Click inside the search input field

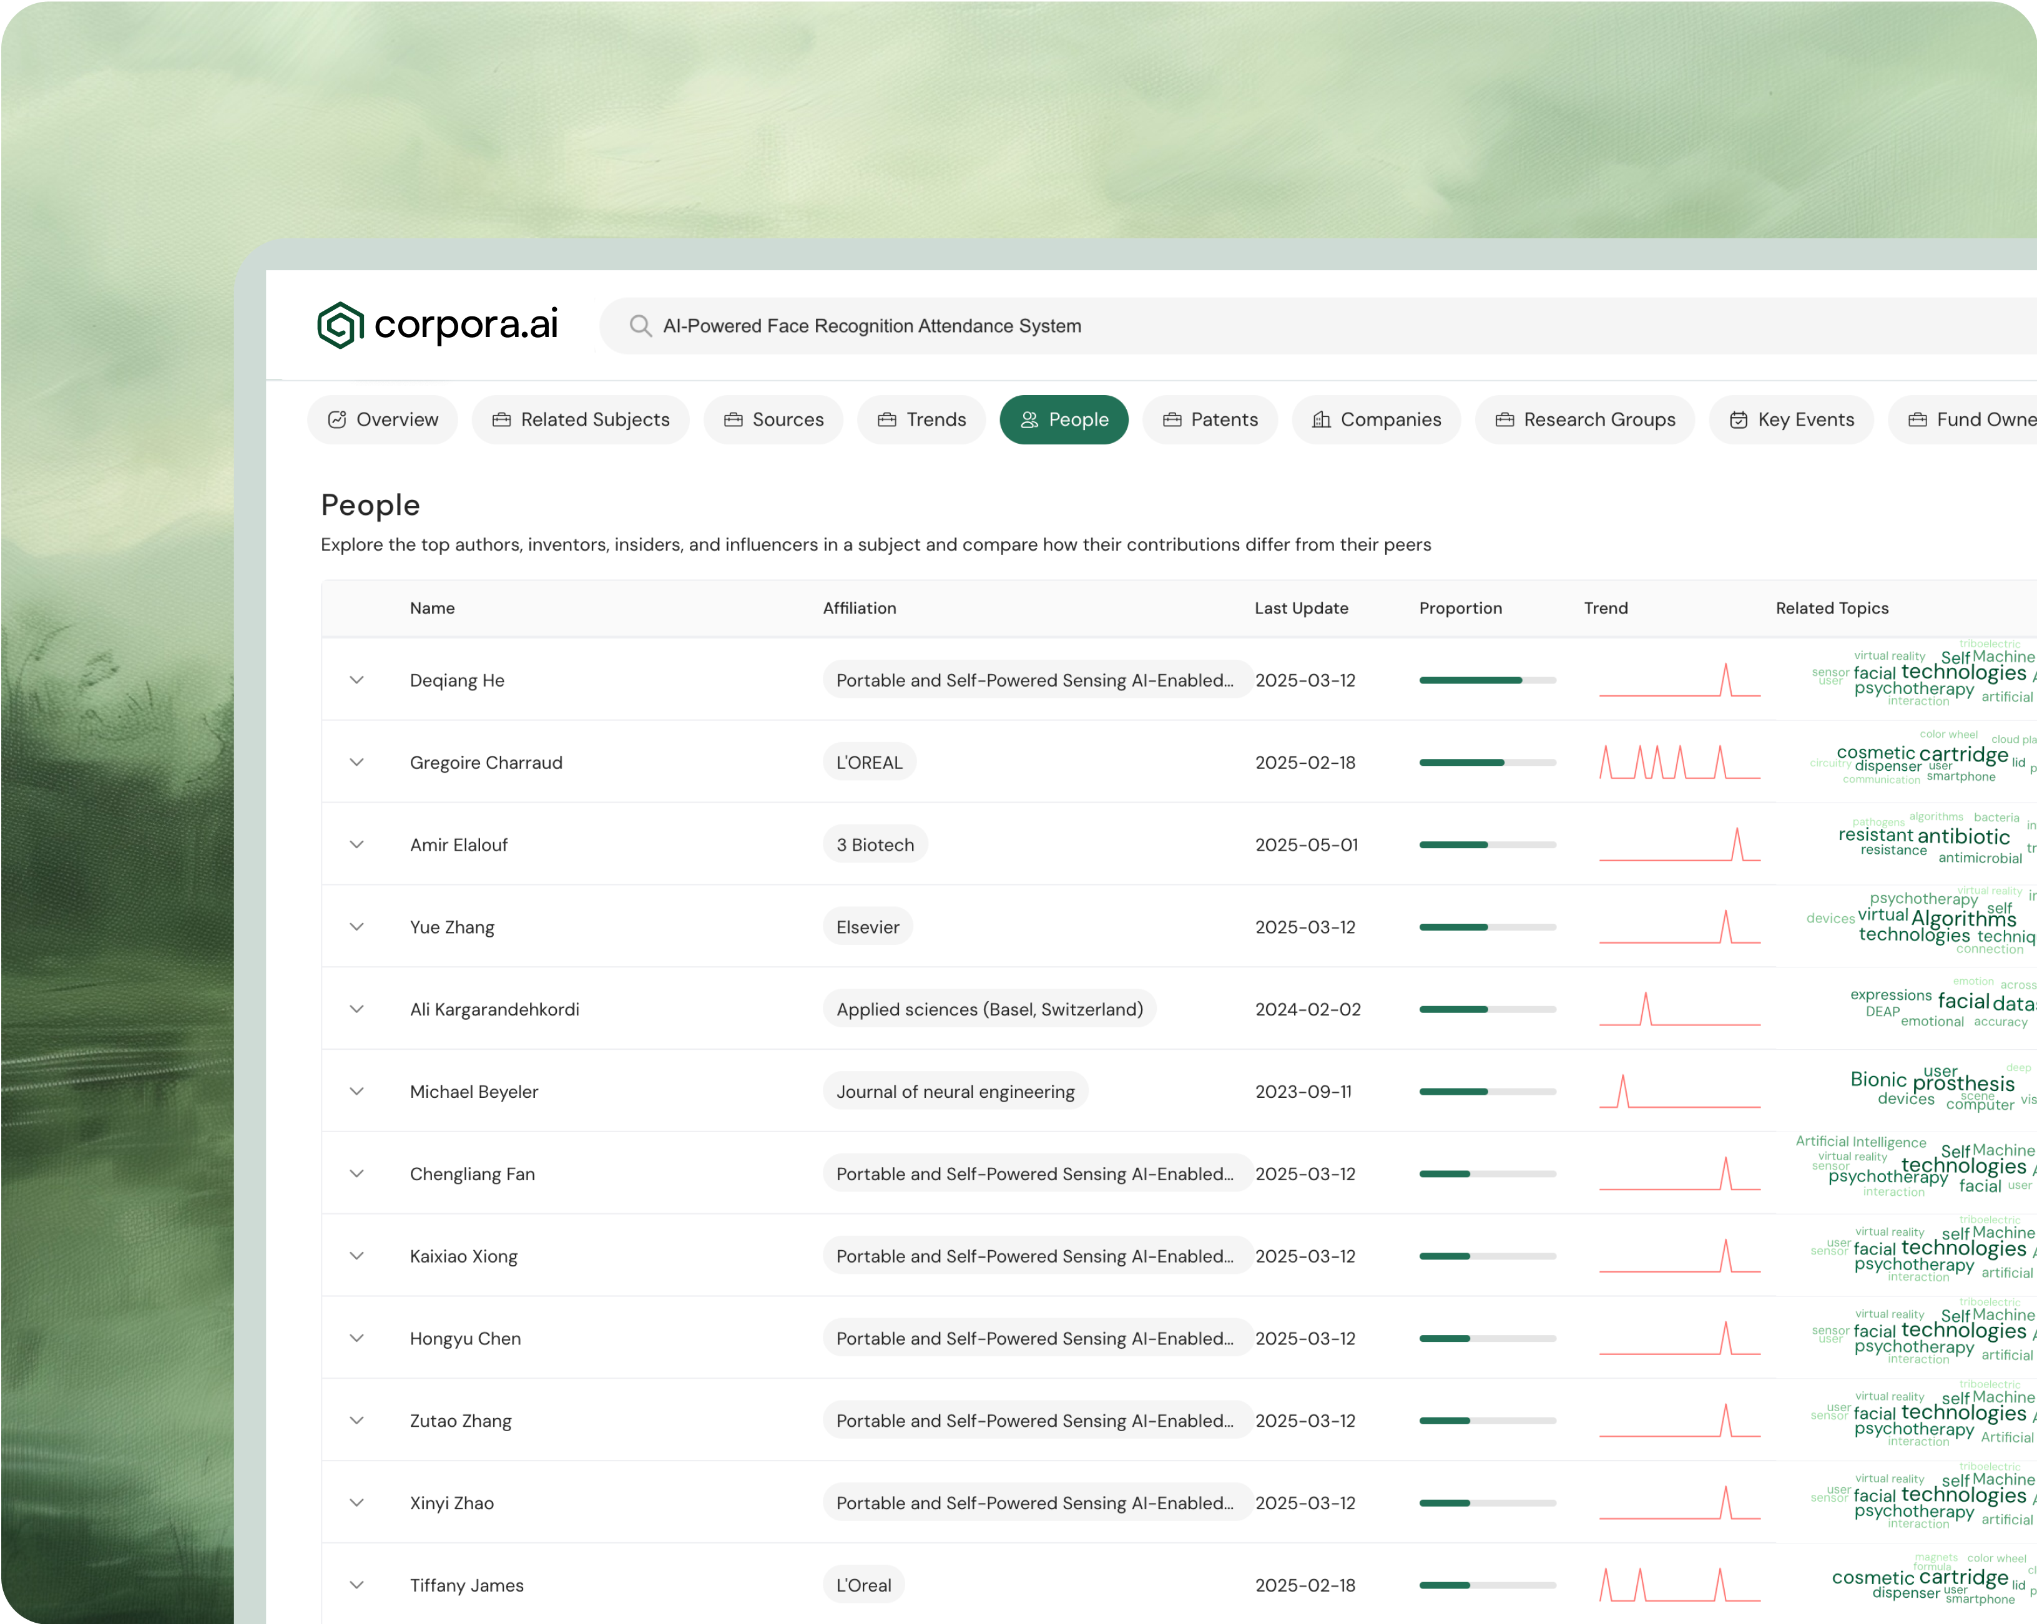coord(1039,325)
